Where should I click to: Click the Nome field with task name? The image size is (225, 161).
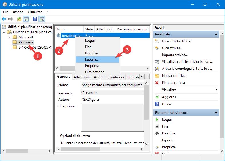(112, 85)
